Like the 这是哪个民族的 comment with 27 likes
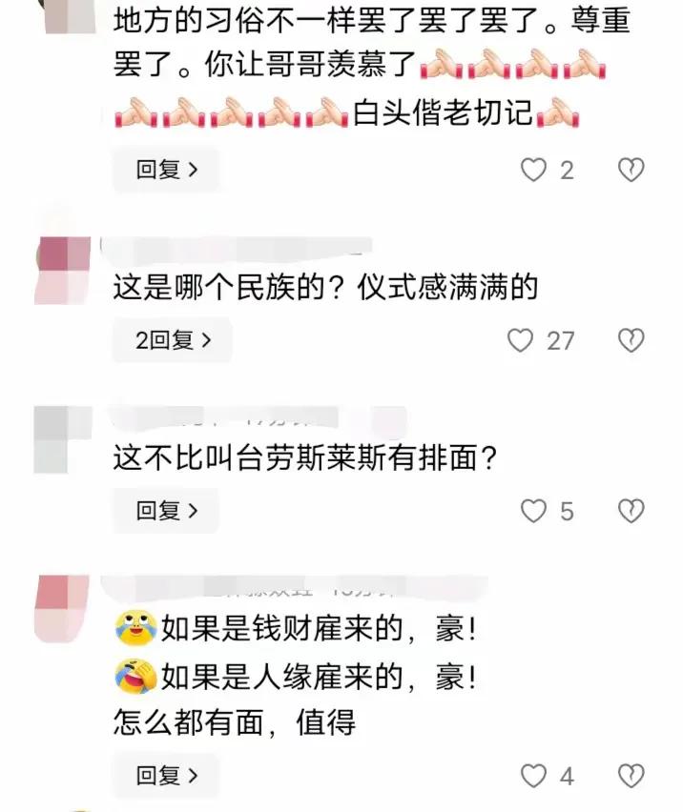 click(x=520, y=340)
